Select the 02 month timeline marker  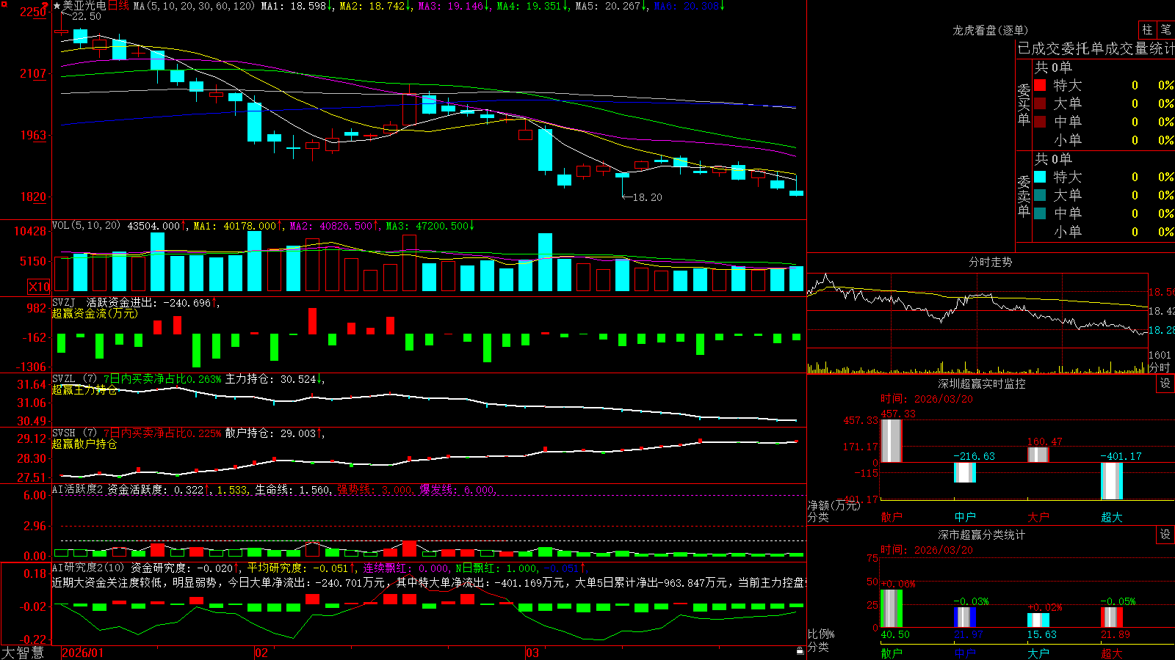261,653
